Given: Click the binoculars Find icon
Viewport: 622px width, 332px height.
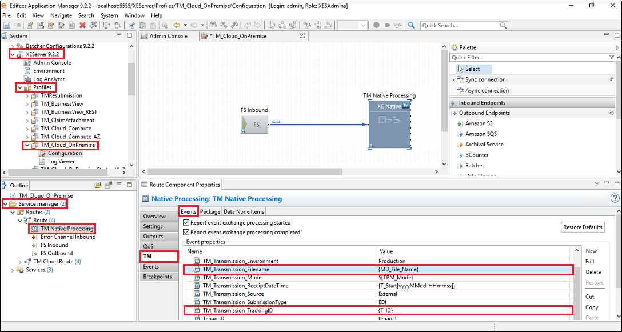Looking at the screenshot, I should pos(213,25).
